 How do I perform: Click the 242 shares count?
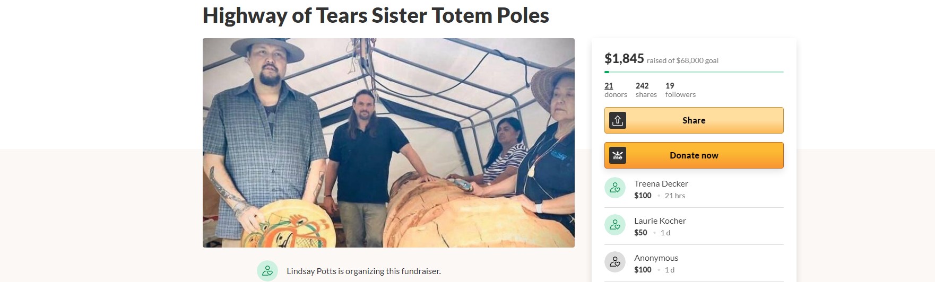[x=646, y=90]
